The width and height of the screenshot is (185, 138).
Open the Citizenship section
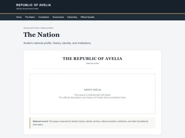point(72,17)
